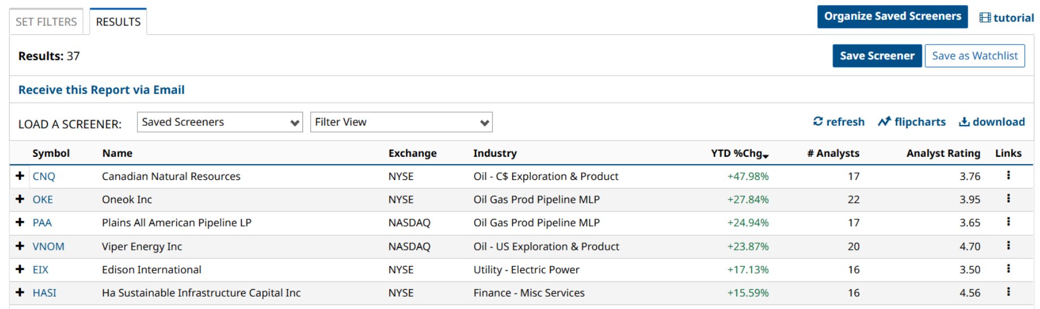Expand the EIX row details
1040x309 pixels.
tap(20, 269)
